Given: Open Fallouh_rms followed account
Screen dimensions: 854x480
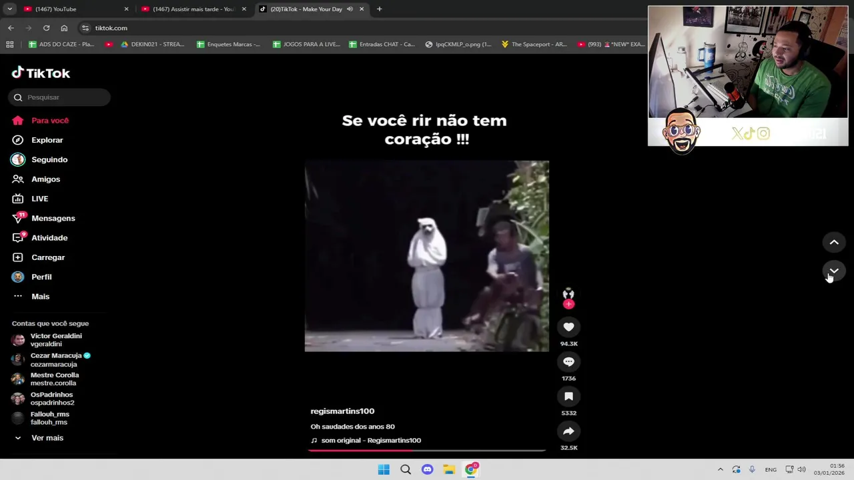Looking at the screenshot, I should 41,418.
